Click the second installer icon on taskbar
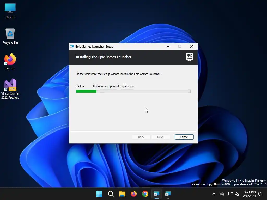 [x=168, y=194]
